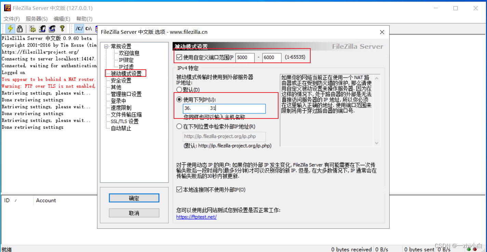487x252 pixels.
Task: Select 登录中 in the options tree
Action: tap(118, 101)
